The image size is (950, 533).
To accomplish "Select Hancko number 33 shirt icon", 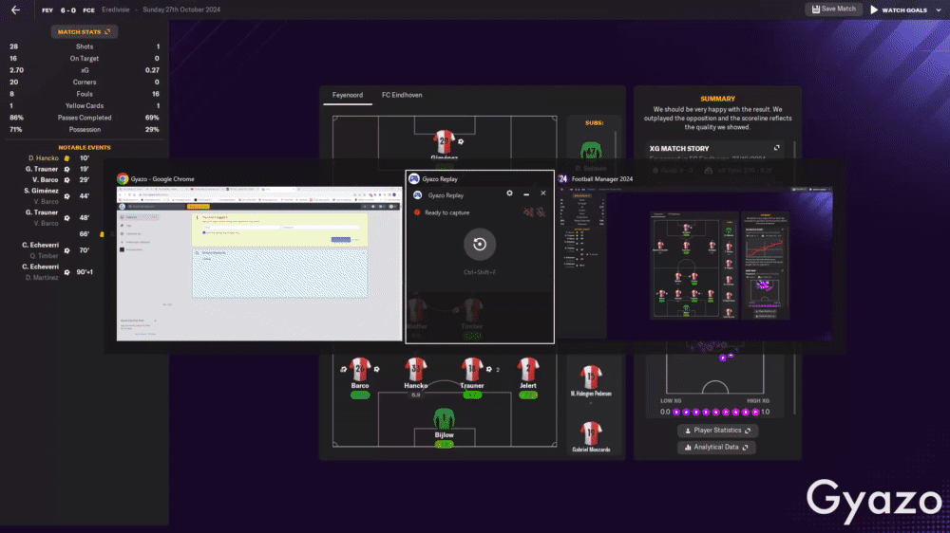I will click(416, 369).
